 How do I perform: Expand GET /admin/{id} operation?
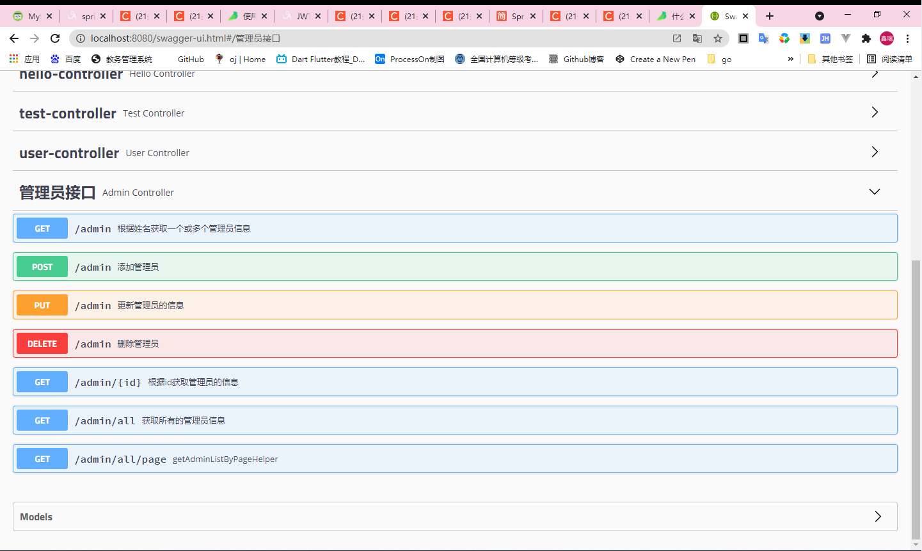[455, 382]
